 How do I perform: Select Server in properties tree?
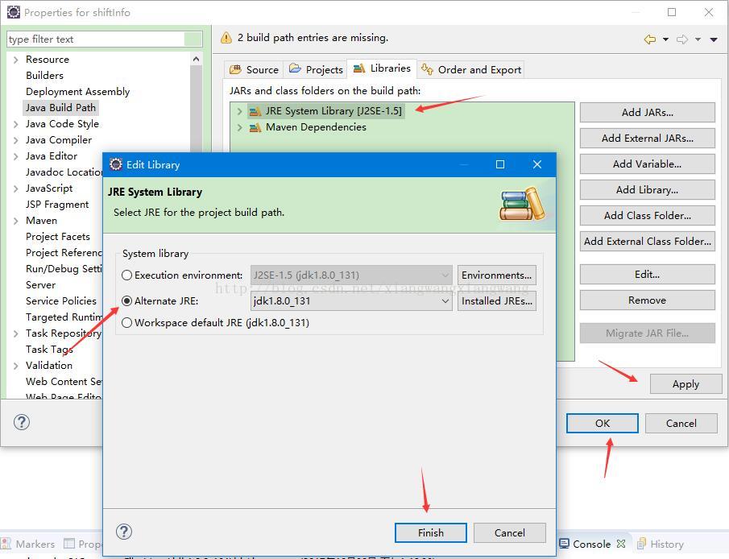(40, 285)
